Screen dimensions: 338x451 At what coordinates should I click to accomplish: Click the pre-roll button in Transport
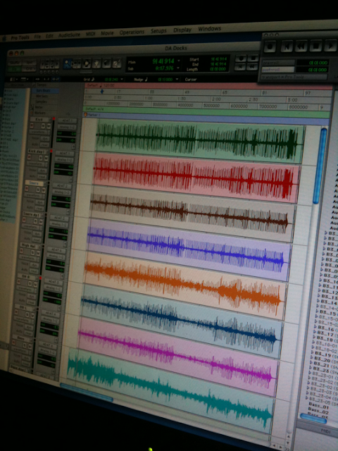click(x=278, y=63)
